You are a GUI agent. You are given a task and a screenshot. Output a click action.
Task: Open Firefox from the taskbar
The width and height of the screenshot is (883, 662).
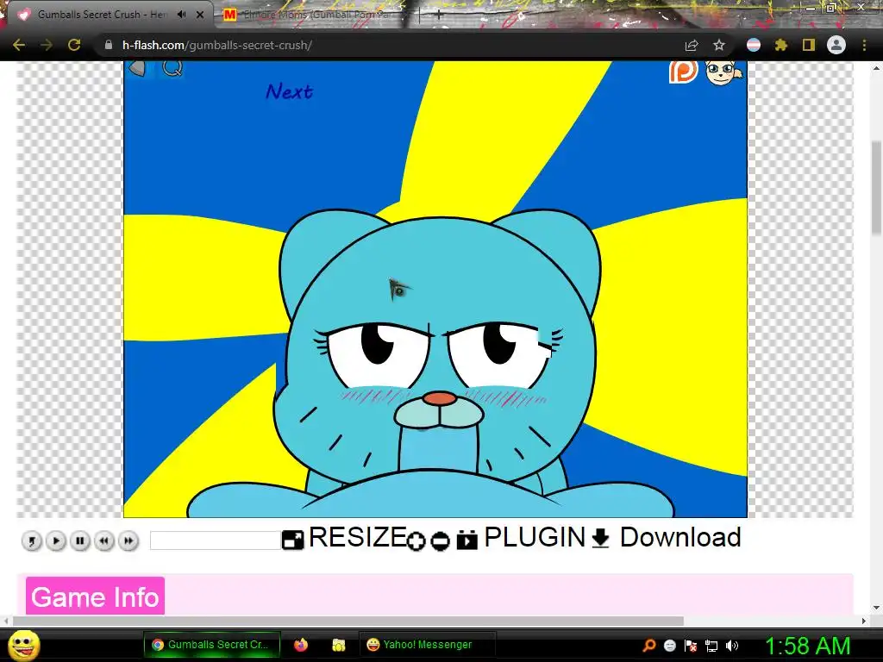click(x=301, y=645)
